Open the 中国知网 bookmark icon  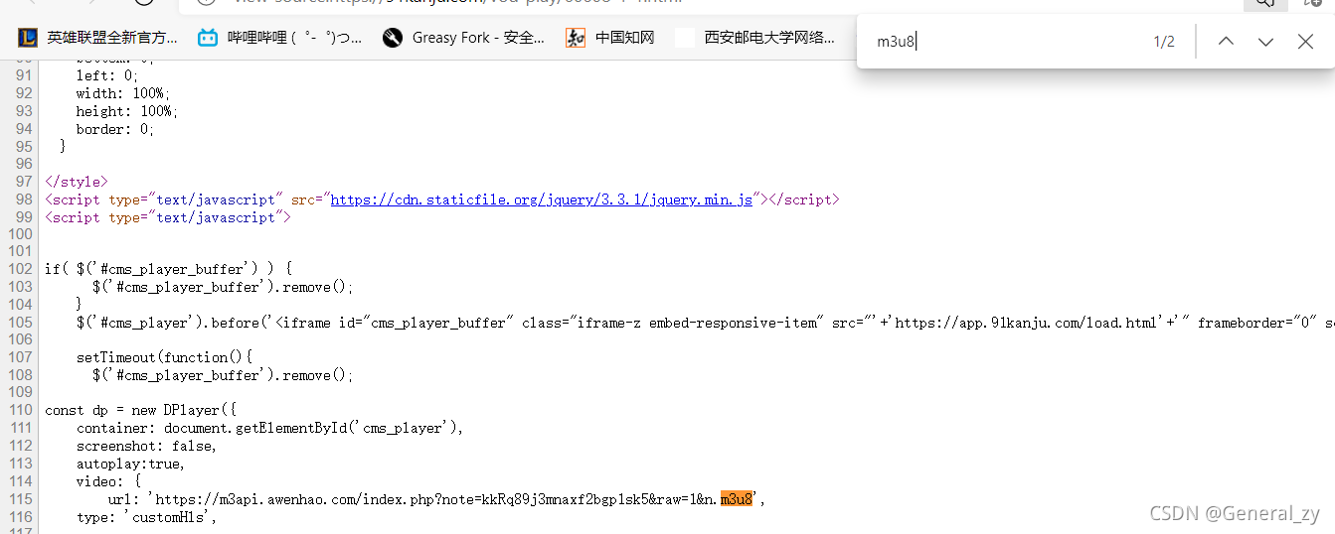(576, 38)
